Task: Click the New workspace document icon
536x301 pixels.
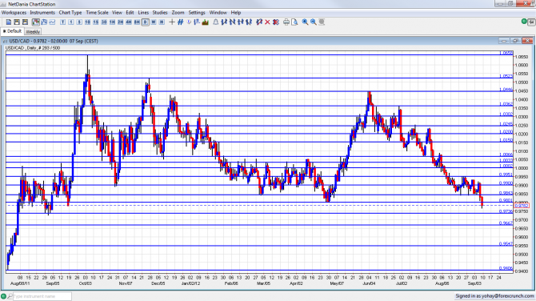Action: coord(9,22)
